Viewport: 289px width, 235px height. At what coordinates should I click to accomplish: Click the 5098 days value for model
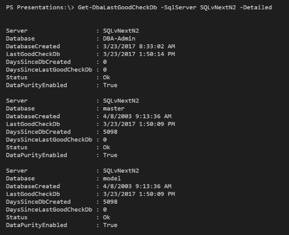110,202
